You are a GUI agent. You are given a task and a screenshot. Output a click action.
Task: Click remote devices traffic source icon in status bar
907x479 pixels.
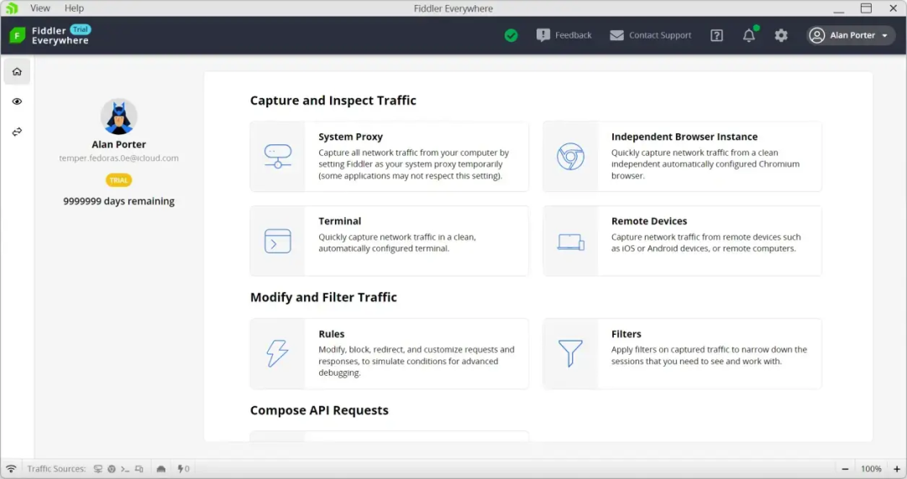[x=139, y=469]
